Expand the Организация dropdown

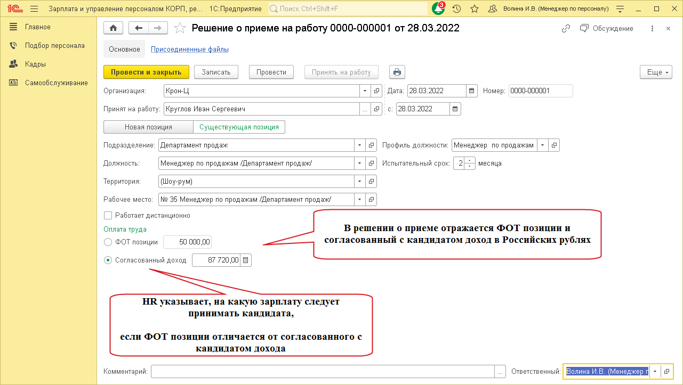tap(365, 91)
